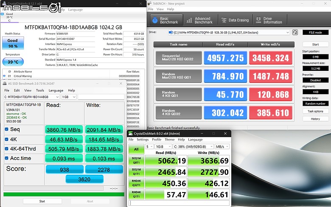331x207 pixels.
Task: Uncheck the 4K-64Thrd test checkbox
Action: 6,148
